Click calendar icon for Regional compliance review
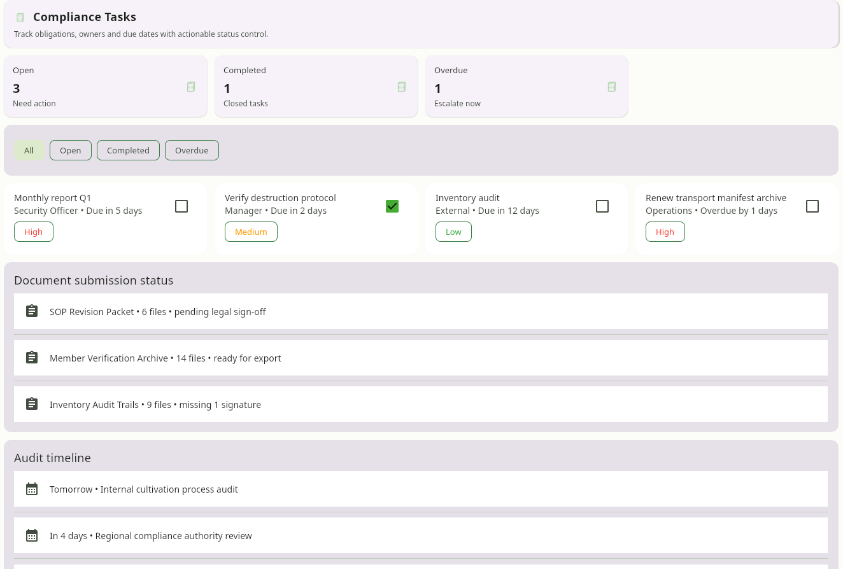Screen dimensions: 843x569 [x=32, y=535]
